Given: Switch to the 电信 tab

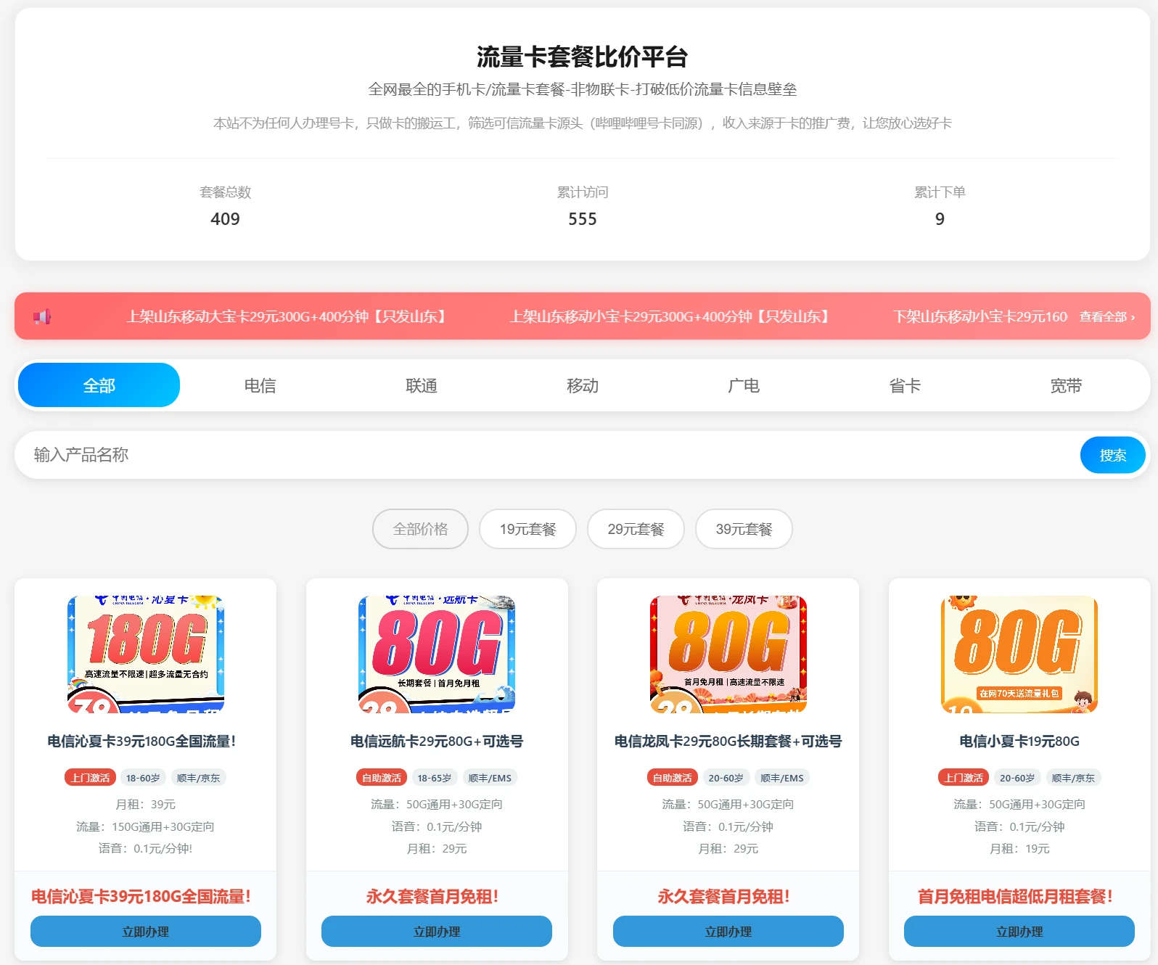Looking at the screenshot, I should [260, 385].
